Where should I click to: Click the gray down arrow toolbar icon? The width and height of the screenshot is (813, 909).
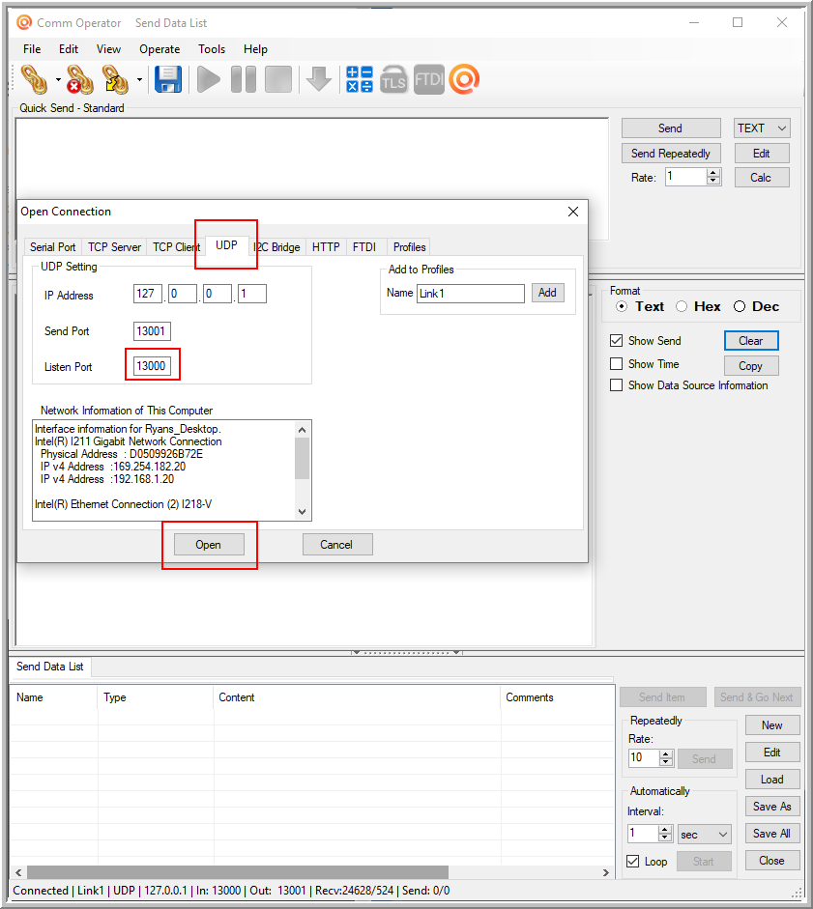click(x=319, y=79)
